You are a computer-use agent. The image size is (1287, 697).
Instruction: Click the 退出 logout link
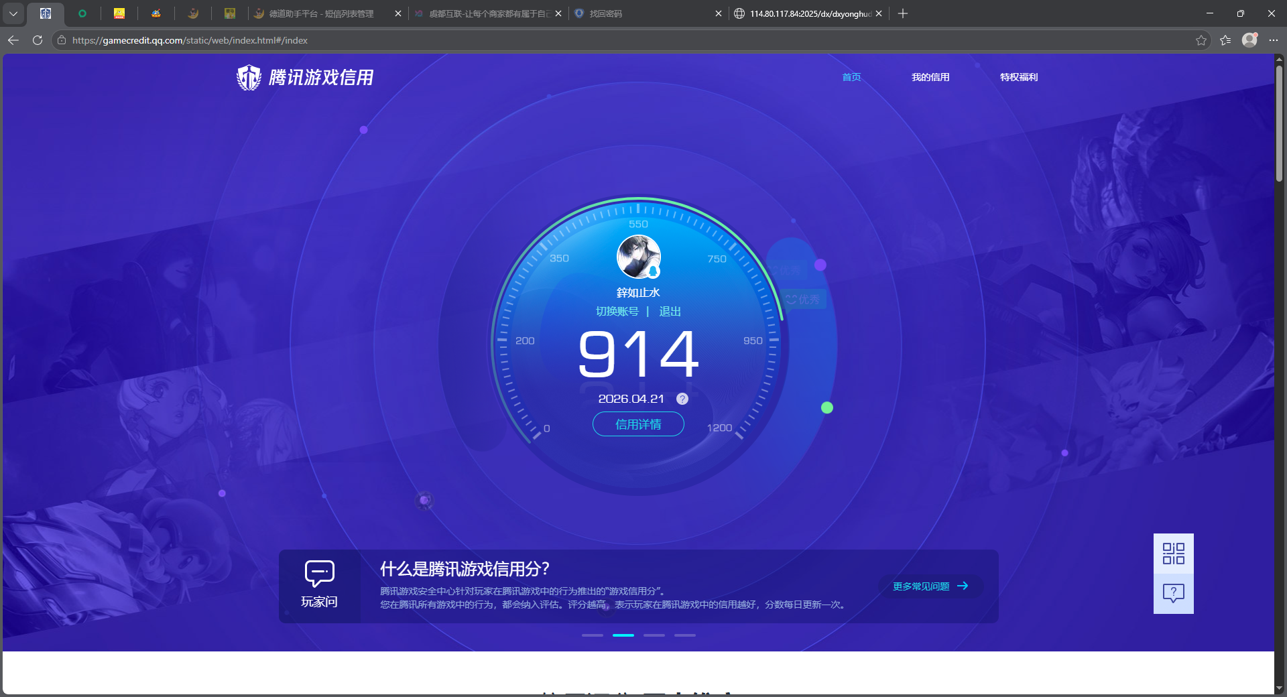click(670, 311)
